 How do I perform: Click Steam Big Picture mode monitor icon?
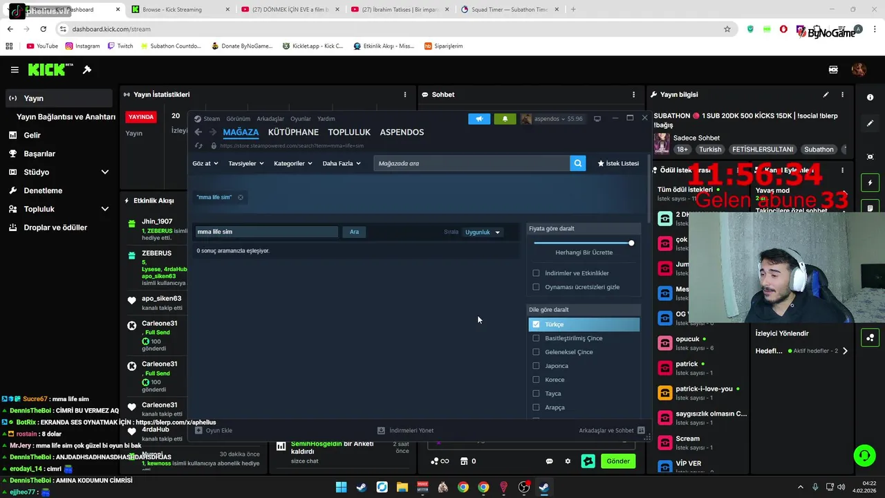click(597, 118)
